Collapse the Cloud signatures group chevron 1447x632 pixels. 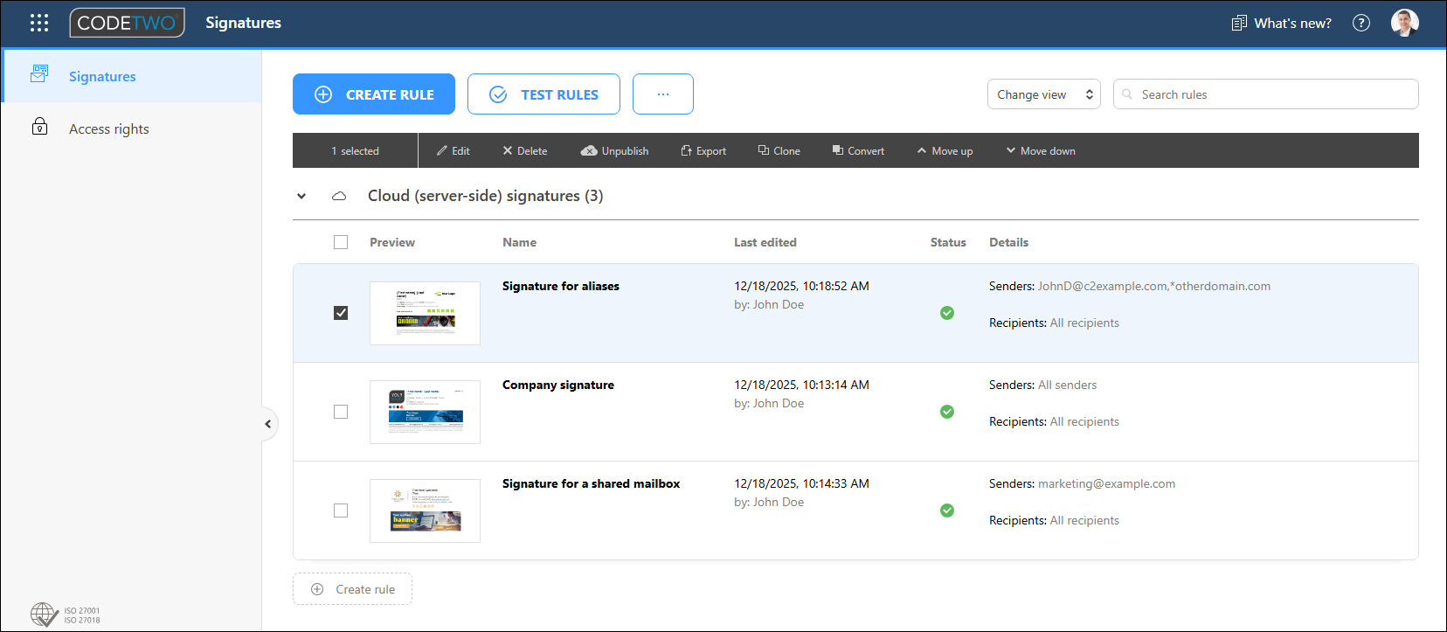[301, 196]
